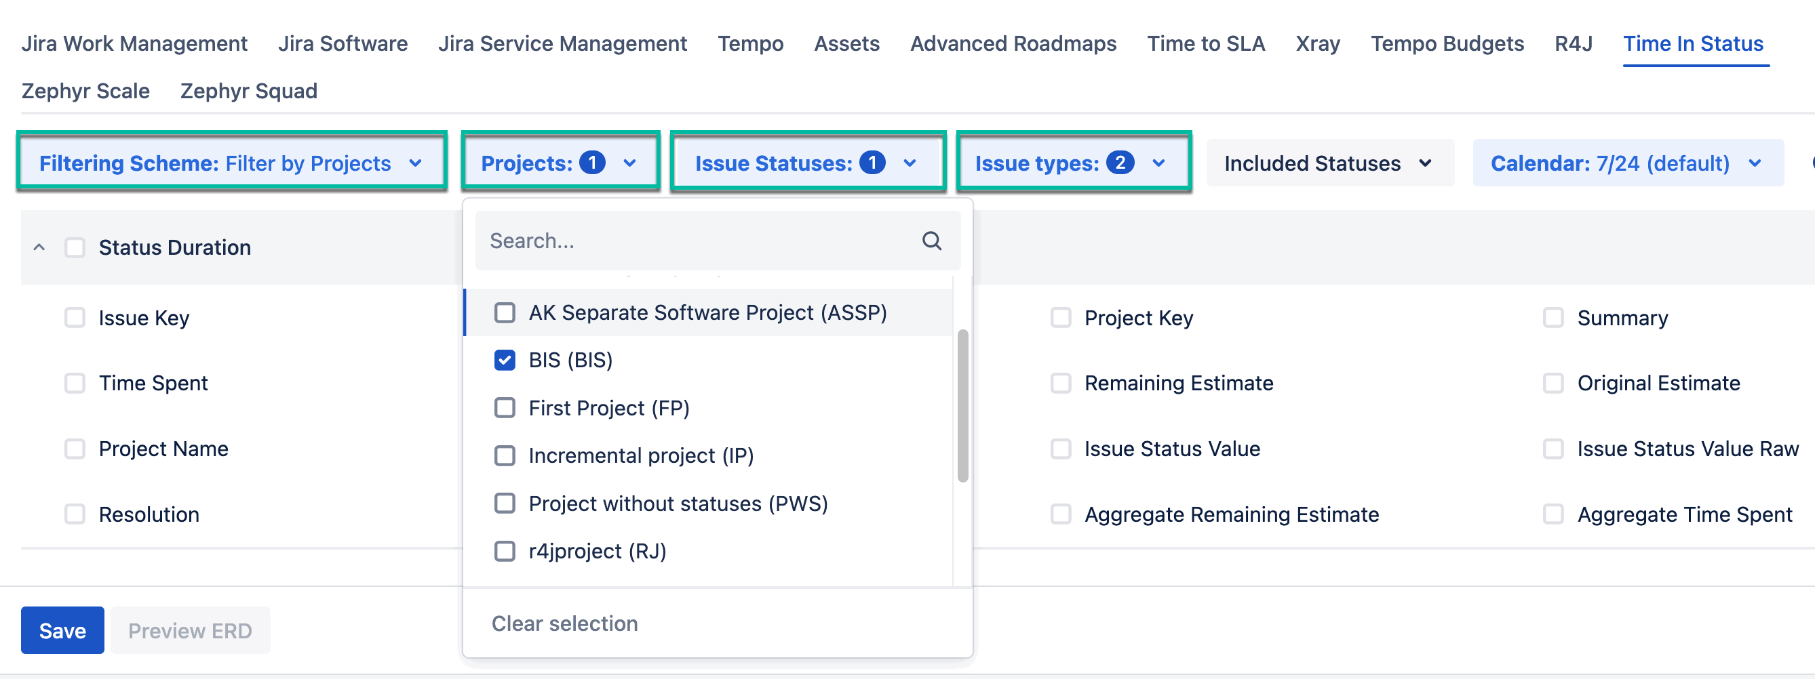Select the r4jproject (RJ) checkbox
Screen dimensions: 1815x679
[505, 551]
